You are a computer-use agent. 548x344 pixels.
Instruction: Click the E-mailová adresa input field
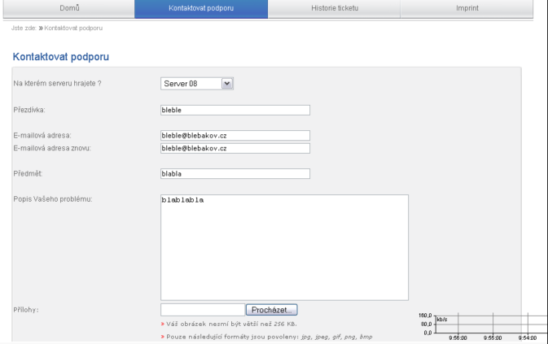pyautogui.click(x=235, y=136)
